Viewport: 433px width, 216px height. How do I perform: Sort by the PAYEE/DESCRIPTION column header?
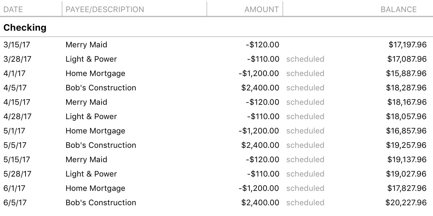[x=105, y=9]
